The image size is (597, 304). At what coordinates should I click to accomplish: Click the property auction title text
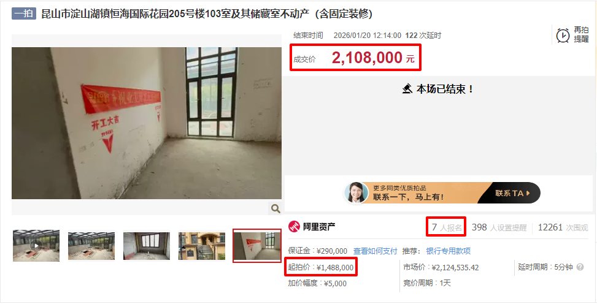(x=207, y=13)
